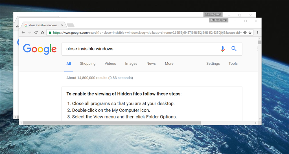Close the 'close invisible windows' tab
The image size is (289, 154).
[x=62, y=25]
